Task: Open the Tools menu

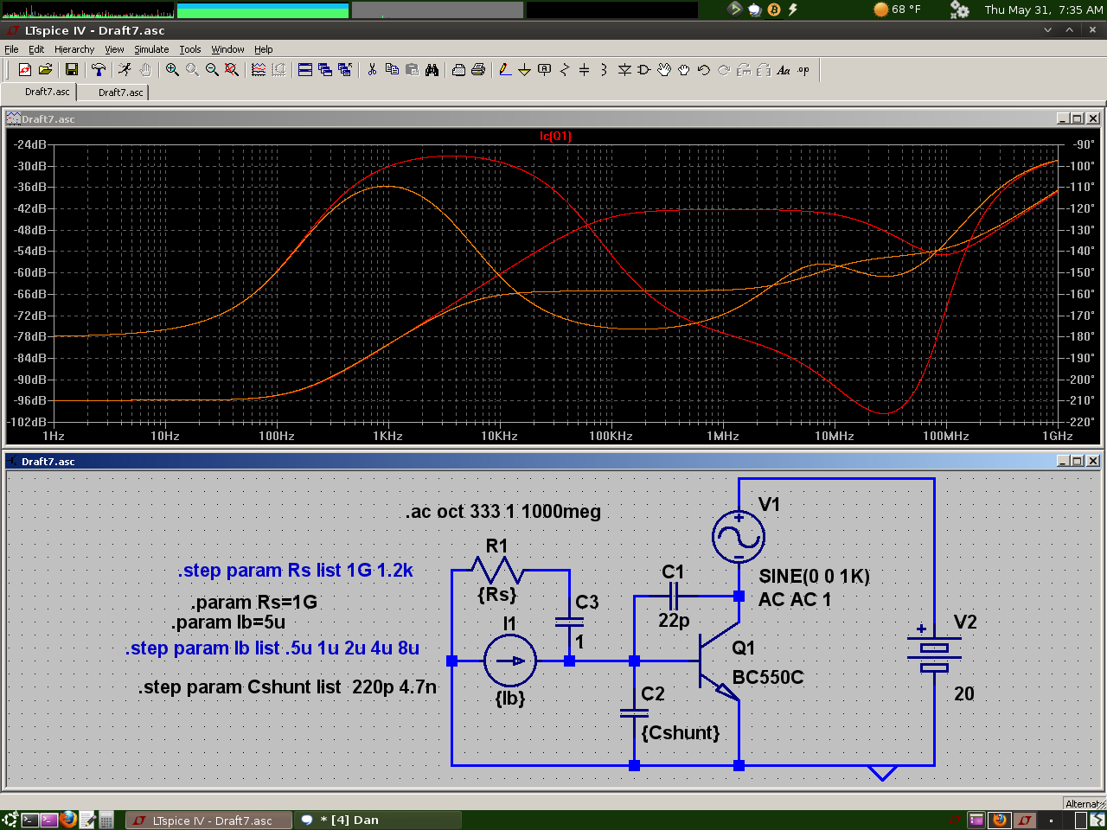Action: pyautogui.click(x=190, y=49)
